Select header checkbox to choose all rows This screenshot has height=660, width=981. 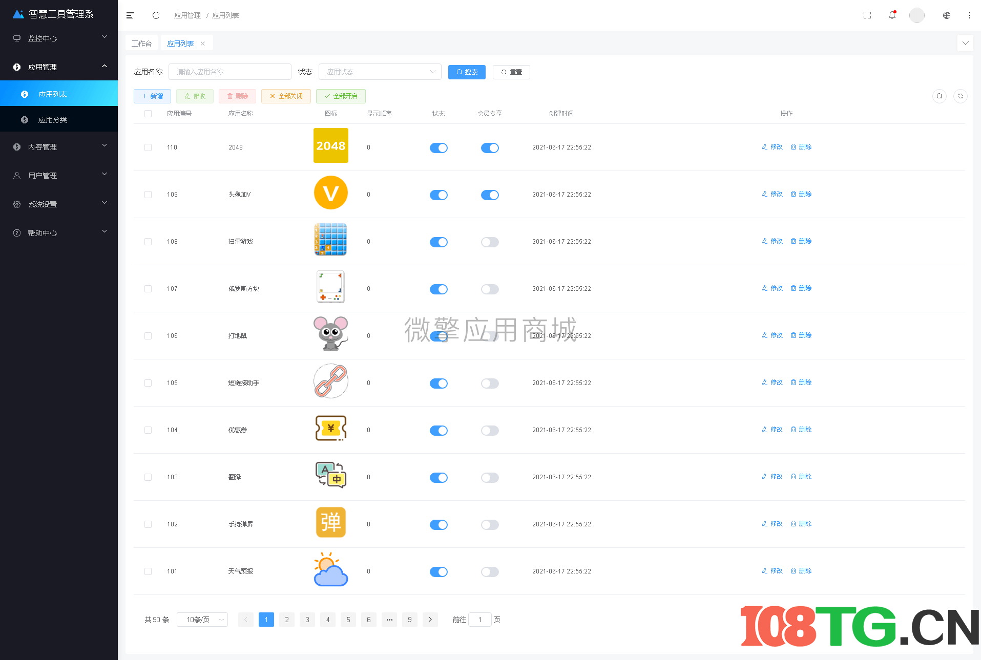[x=148, y=113]
